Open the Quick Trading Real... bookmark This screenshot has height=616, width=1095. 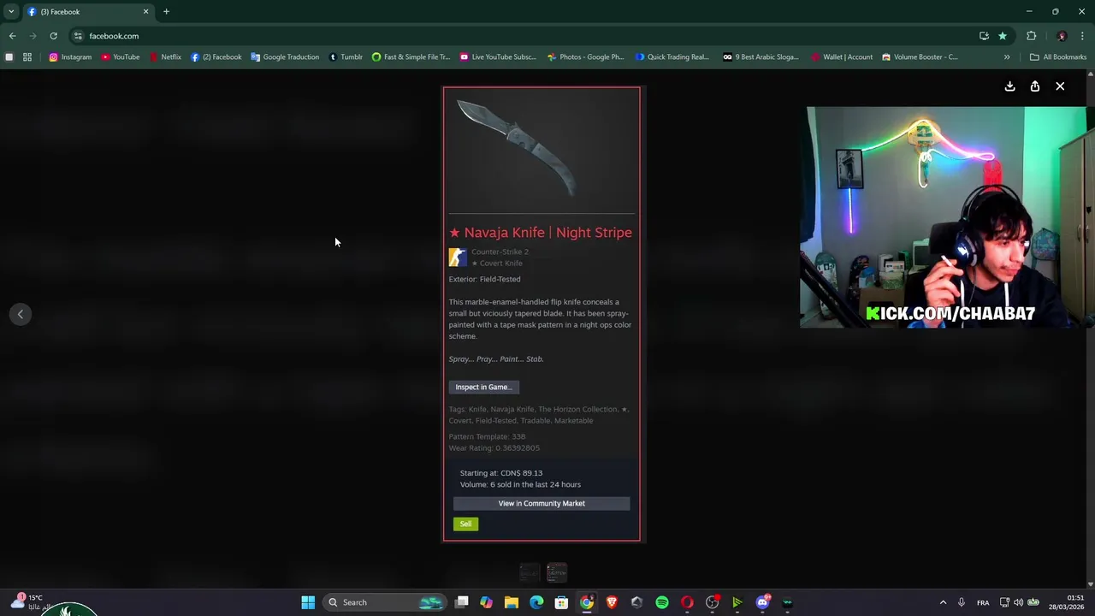point(672,57)
